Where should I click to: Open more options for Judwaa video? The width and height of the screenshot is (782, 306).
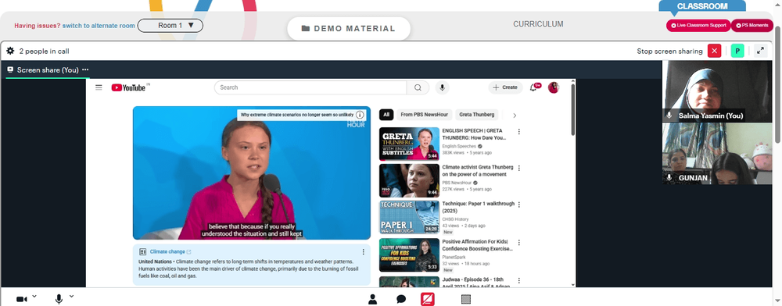518,280
